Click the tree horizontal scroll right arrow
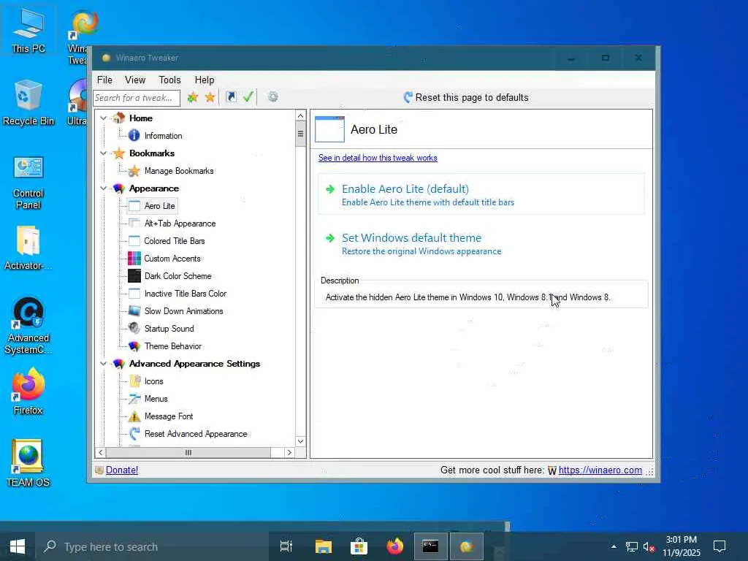 pyautogui.click(x=289, y=452)
